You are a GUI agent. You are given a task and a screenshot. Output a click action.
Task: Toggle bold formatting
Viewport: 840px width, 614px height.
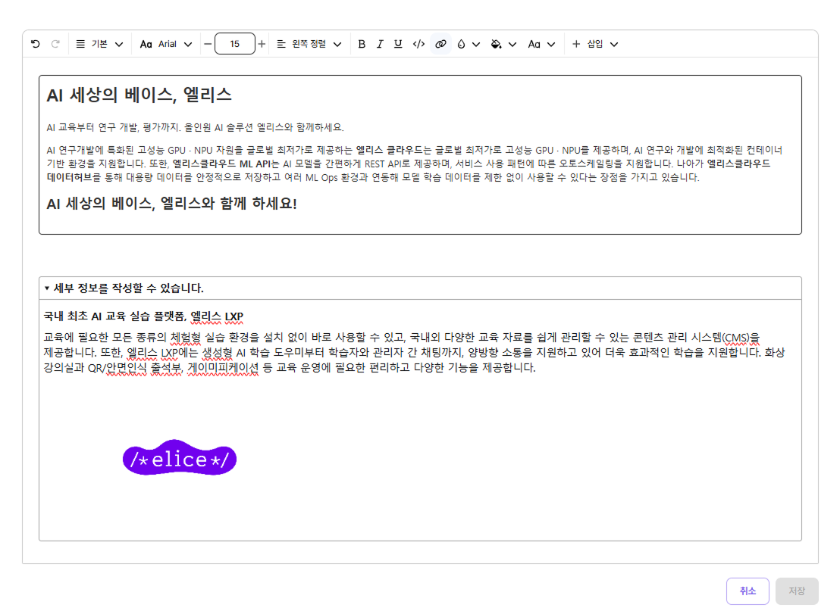pos(362,44)
